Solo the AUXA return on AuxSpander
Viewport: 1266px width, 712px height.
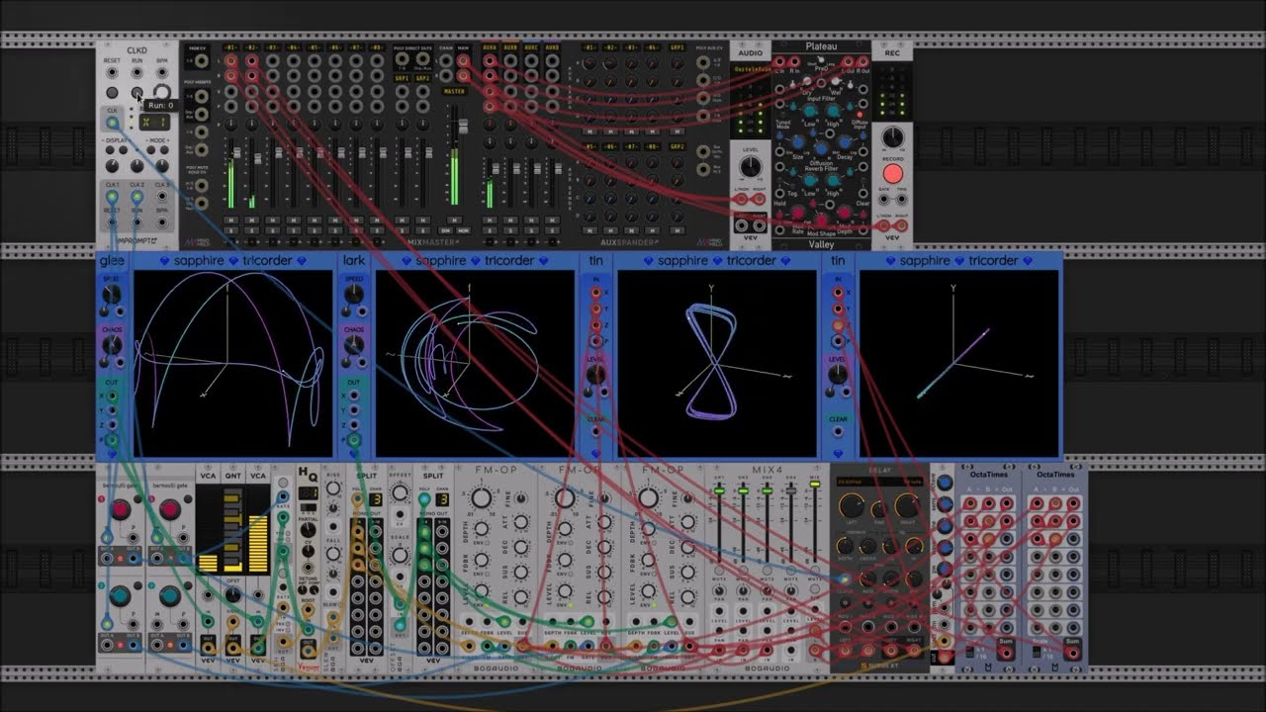tap(490, 230)
